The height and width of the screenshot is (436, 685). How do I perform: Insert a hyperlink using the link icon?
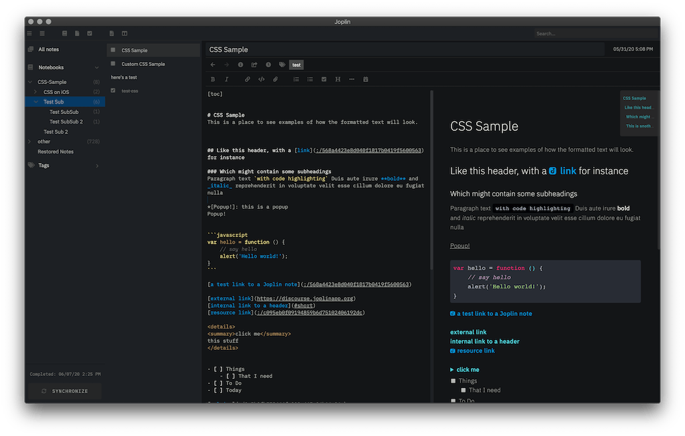click(248, 79)
